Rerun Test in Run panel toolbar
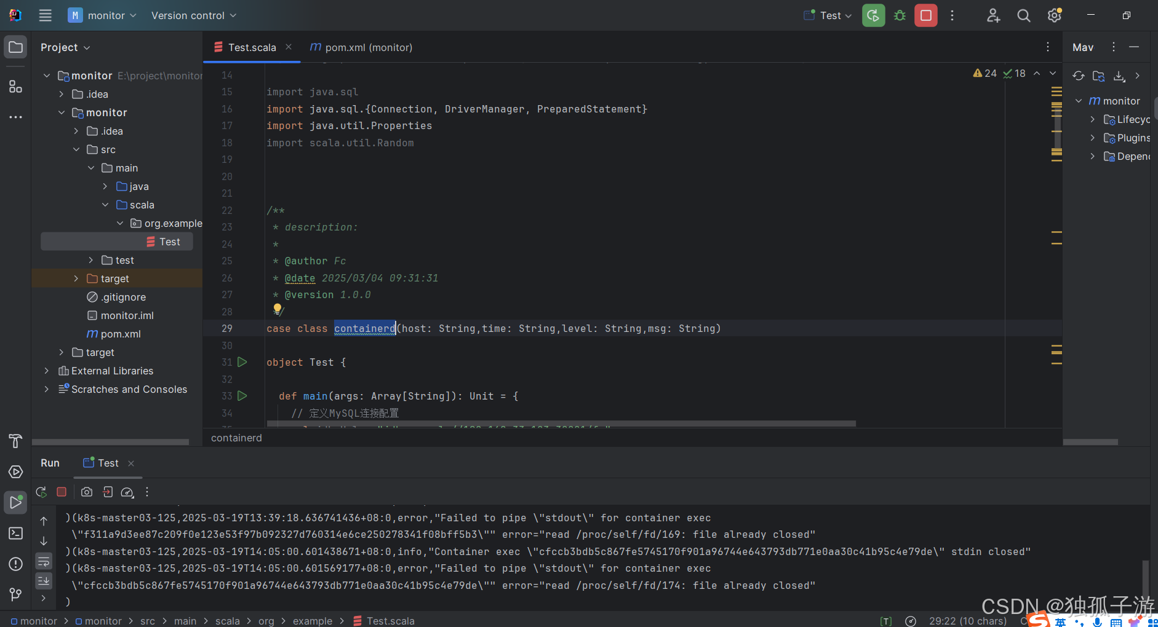Screen dimensions: 1158x627 click(x=41, y=492)
